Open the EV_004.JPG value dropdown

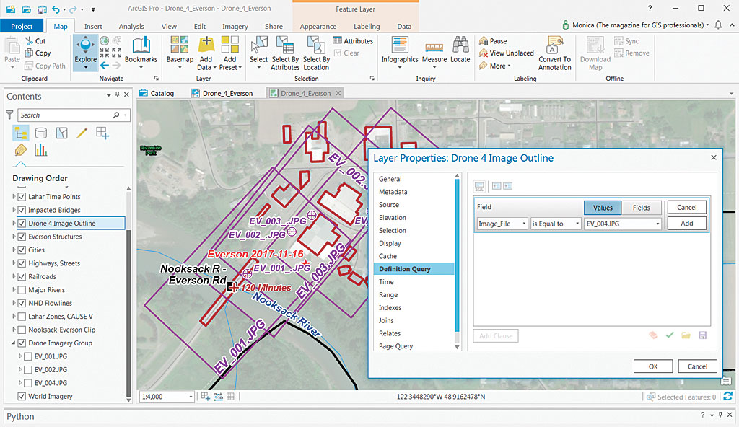tap(657, 223)
